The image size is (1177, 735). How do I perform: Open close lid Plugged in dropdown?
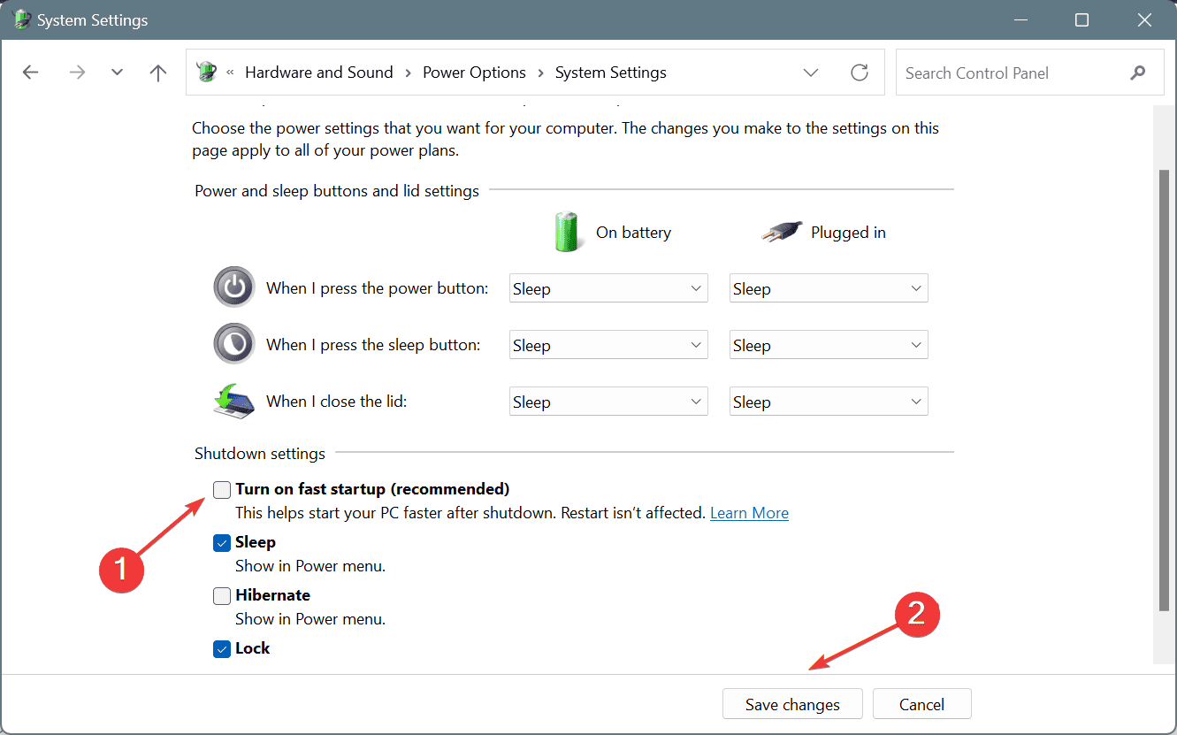tap(829, 402)
